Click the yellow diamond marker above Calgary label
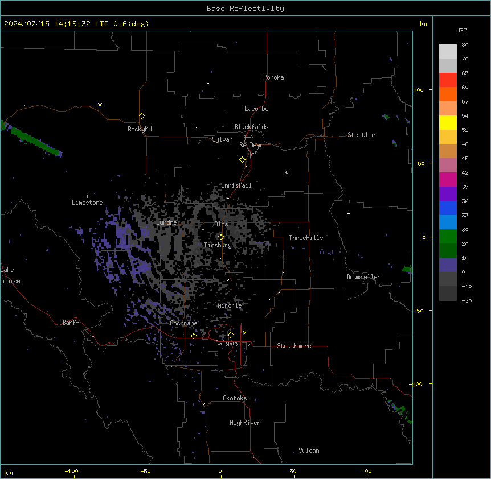Screen dimensions: 491x479 231,335
